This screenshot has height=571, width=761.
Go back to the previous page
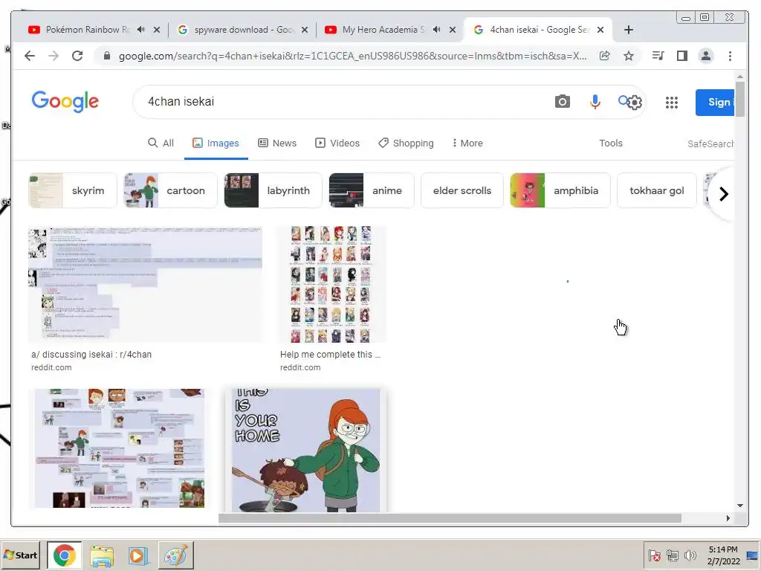coord(30,56)
